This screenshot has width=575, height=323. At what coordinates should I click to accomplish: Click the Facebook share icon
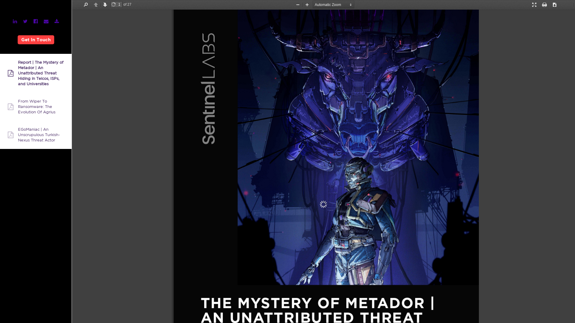(x=36, y=21)
